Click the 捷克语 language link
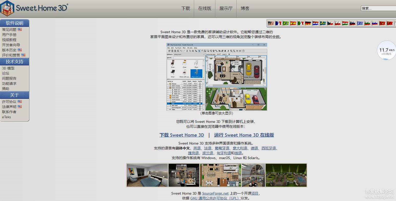 pos(193,153)
